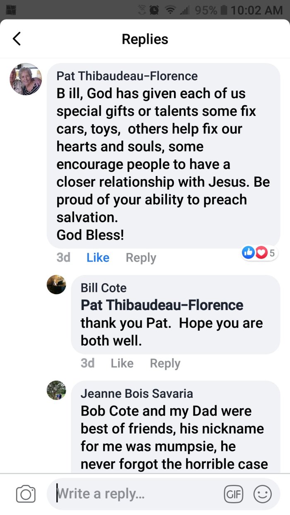This screenshot has height=515, width=290.
Task: Open Pat Thibaudeau-Florence name link at top
Action: click(x=127, y=76)
